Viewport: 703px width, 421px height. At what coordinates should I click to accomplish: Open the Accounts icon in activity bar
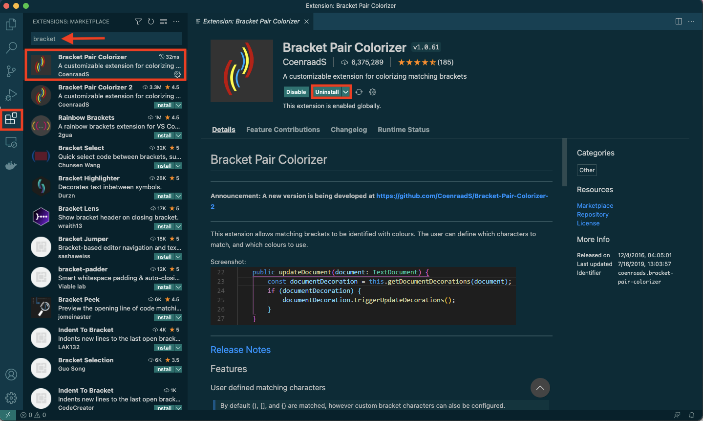11,375
